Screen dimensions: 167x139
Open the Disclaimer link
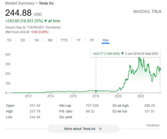pos(54,27)
